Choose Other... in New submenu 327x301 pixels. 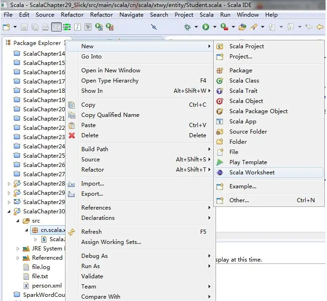point(269,200)
